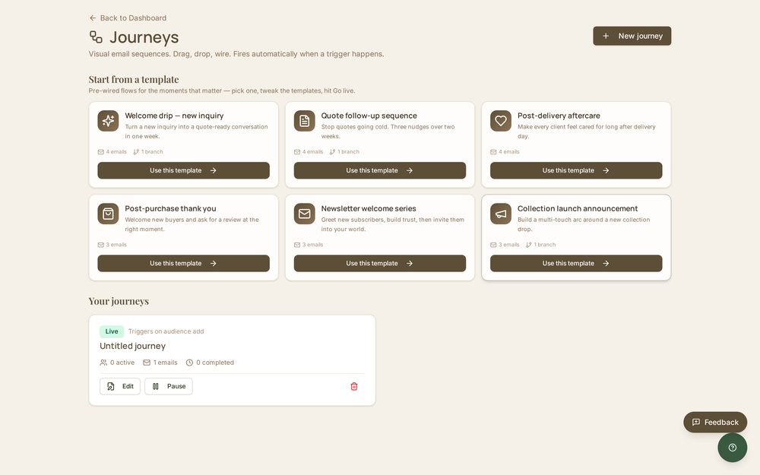Click the document icon on Quote follow-up card
The height and width of the screenshot is (475, 760).
coord(305,121)
